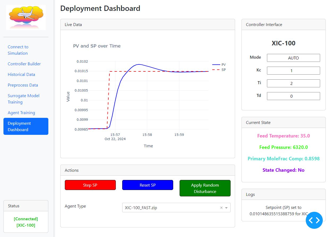Focus the Kc input field
The image size is (331, 237).
point(293,71)
